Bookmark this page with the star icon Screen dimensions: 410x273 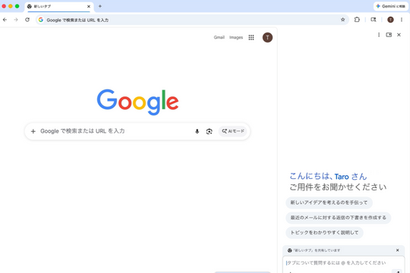tap(342, 20)
